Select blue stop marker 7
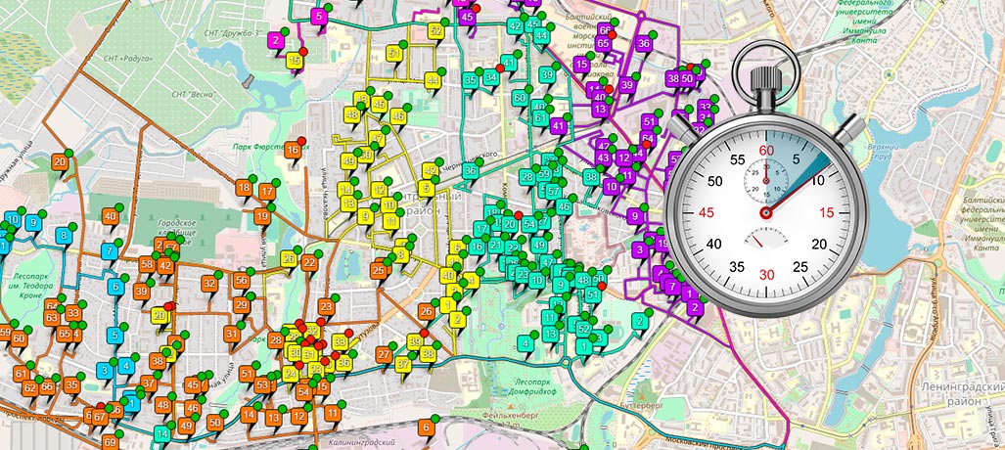Screen dimensions: 1005x450 point(109,252)
